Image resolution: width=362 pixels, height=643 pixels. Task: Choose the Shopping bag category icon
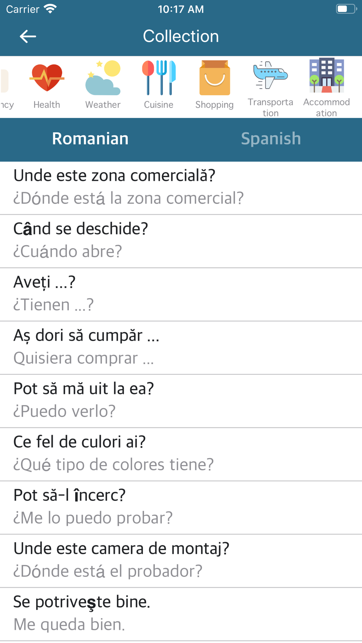click(214, 78)
